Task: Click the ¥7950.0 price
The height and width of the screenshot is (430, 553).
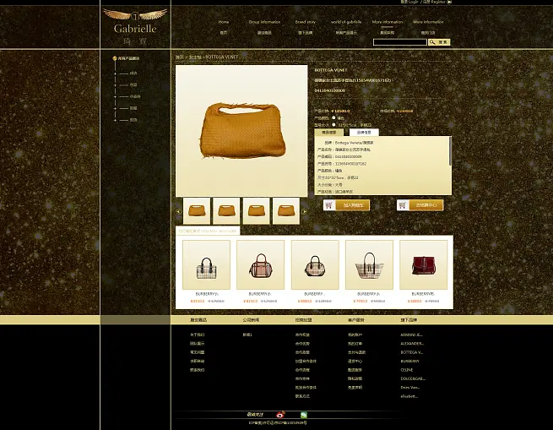Action: tap(361, 301)
